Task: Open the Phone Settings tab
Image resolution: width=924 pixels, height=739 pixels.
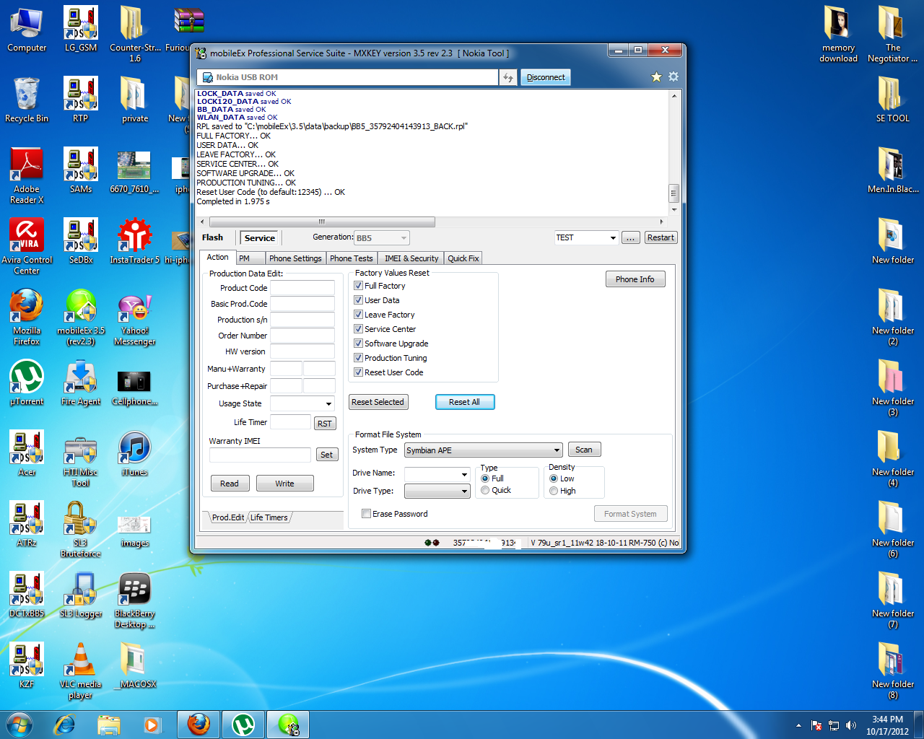Action: [295, 258]
